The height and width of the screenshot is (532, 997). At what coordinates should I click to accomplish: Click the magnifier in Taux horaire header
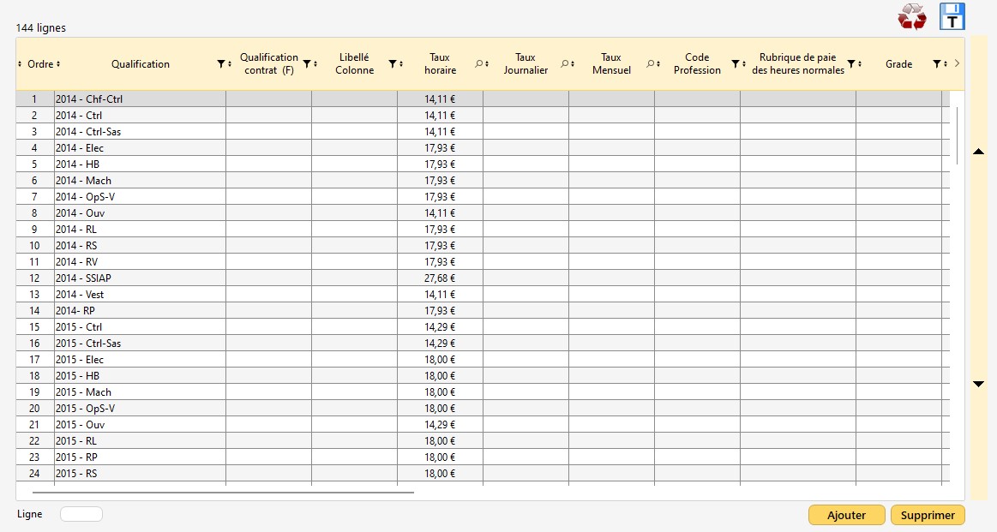tap(478, 64)
